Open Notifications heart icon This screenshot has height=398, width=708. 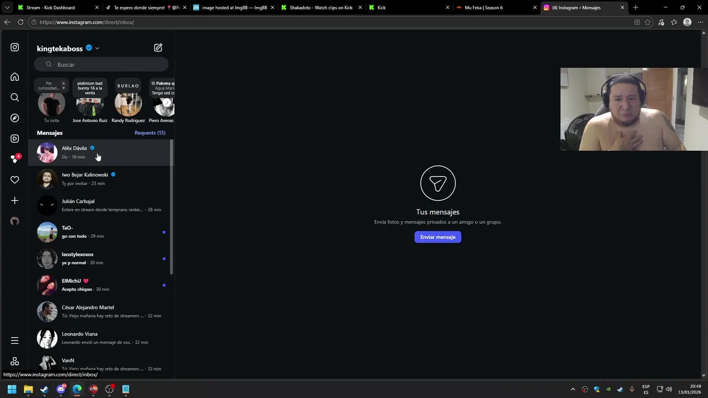click(x=15, y=180)
